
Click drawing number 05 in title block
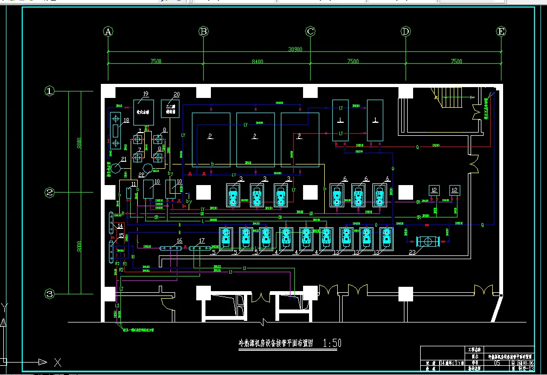(x=497, y=363)
